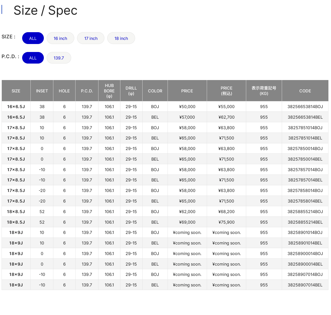Click the ¥75,900 tax-included price
This screenshot has height=315, width=331.
[227, 222]
